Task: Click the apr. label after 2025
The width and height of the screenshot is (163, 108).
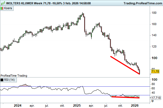Action: 91,106
